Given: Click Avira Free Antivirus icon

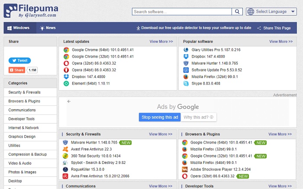Looking at the screenshot, I should click(65, 176).
